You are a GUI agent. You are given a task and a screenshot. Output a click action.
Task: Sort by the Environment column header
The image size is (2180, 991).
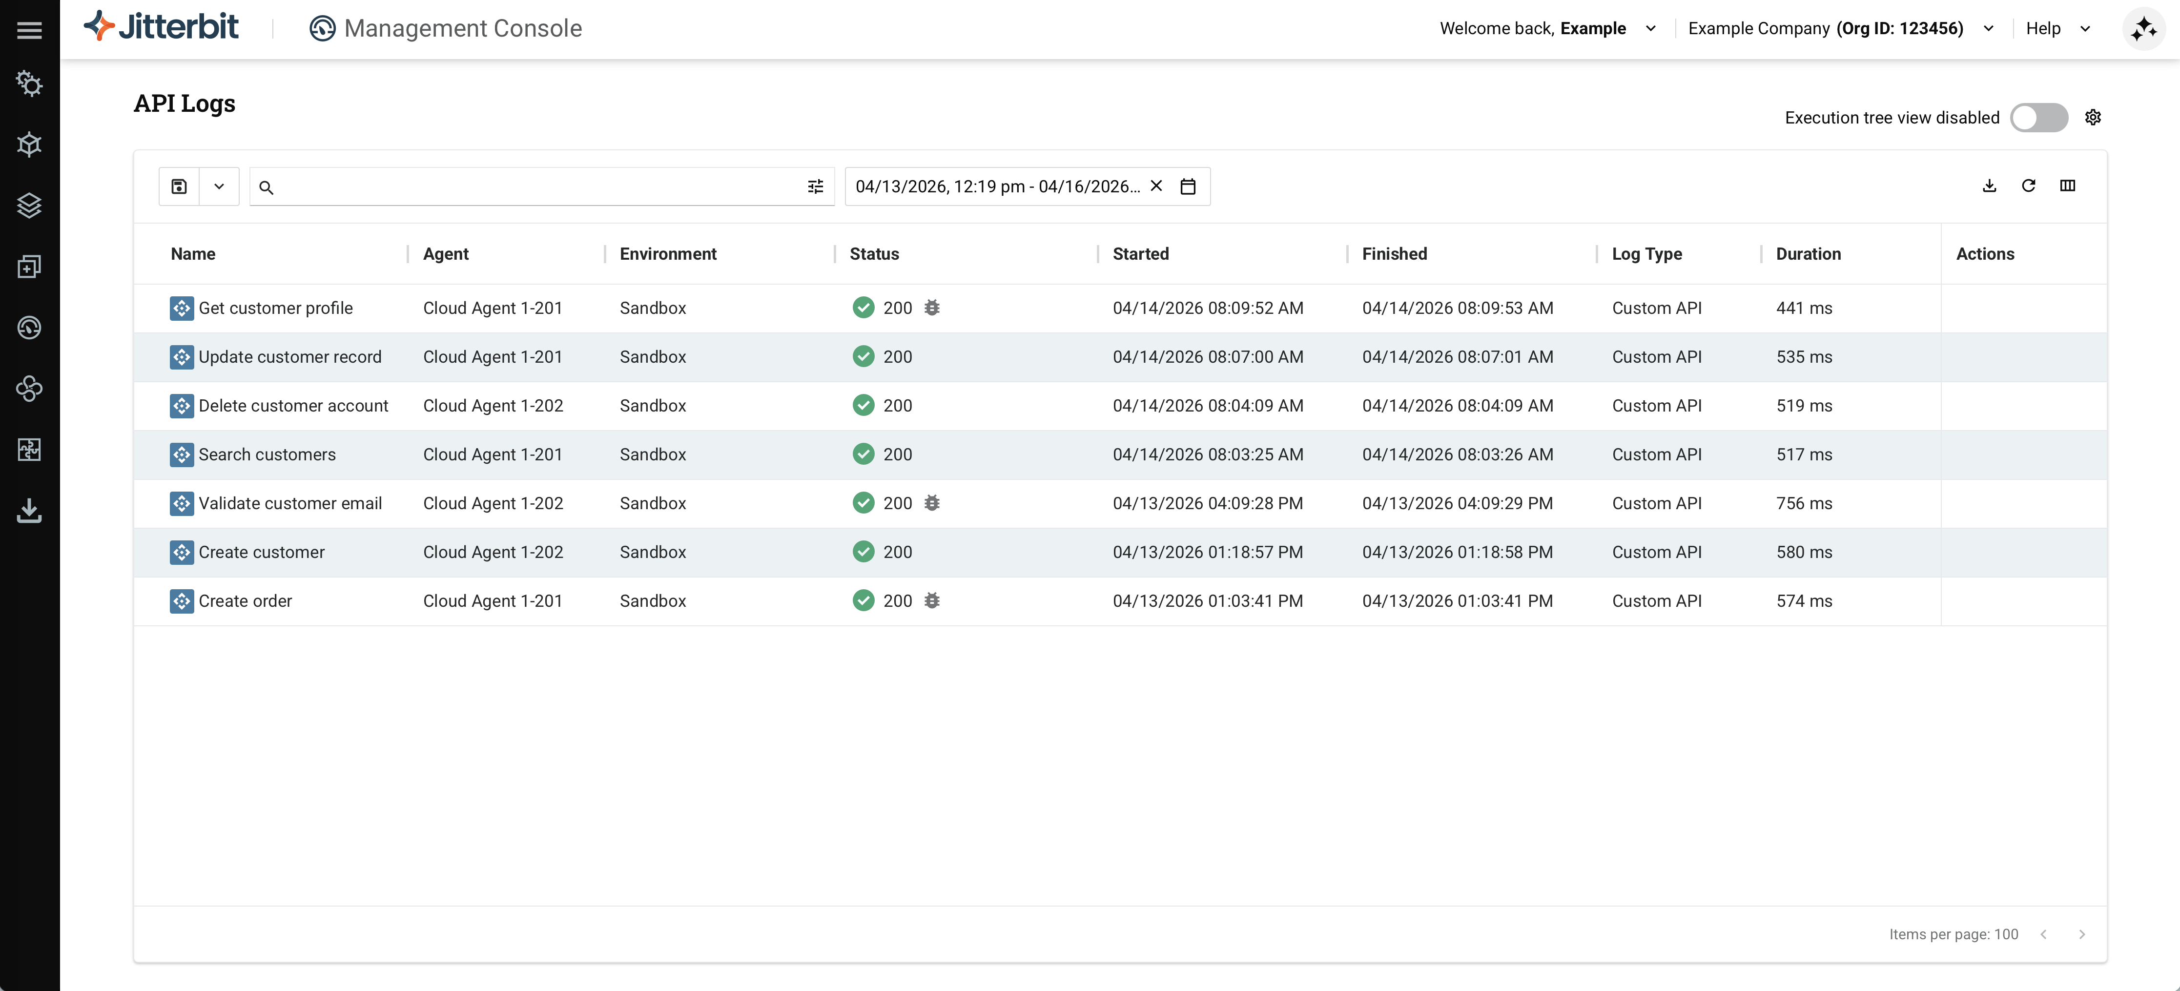point(668,254)
